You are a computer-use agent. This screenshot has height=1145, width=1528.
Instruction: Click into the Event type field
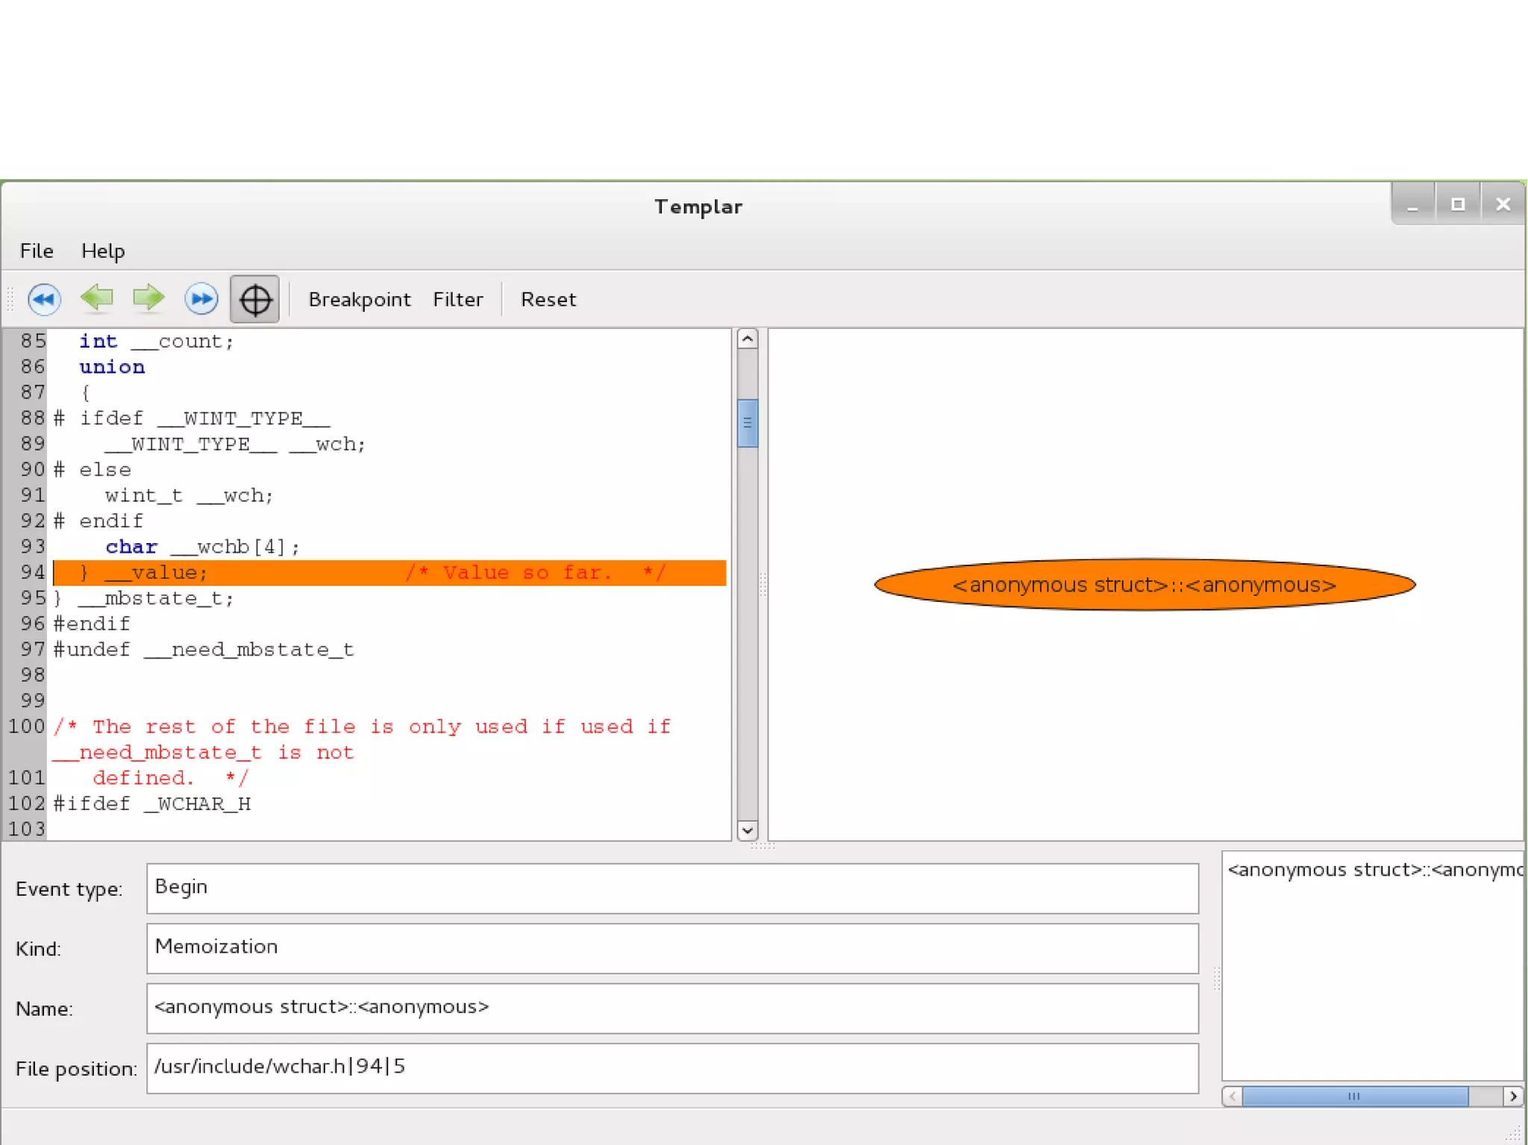coord(671,888)
